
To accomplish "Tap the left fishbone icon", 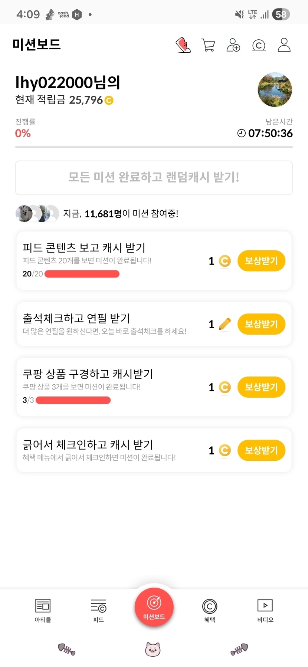I will [x=67, y=649].
